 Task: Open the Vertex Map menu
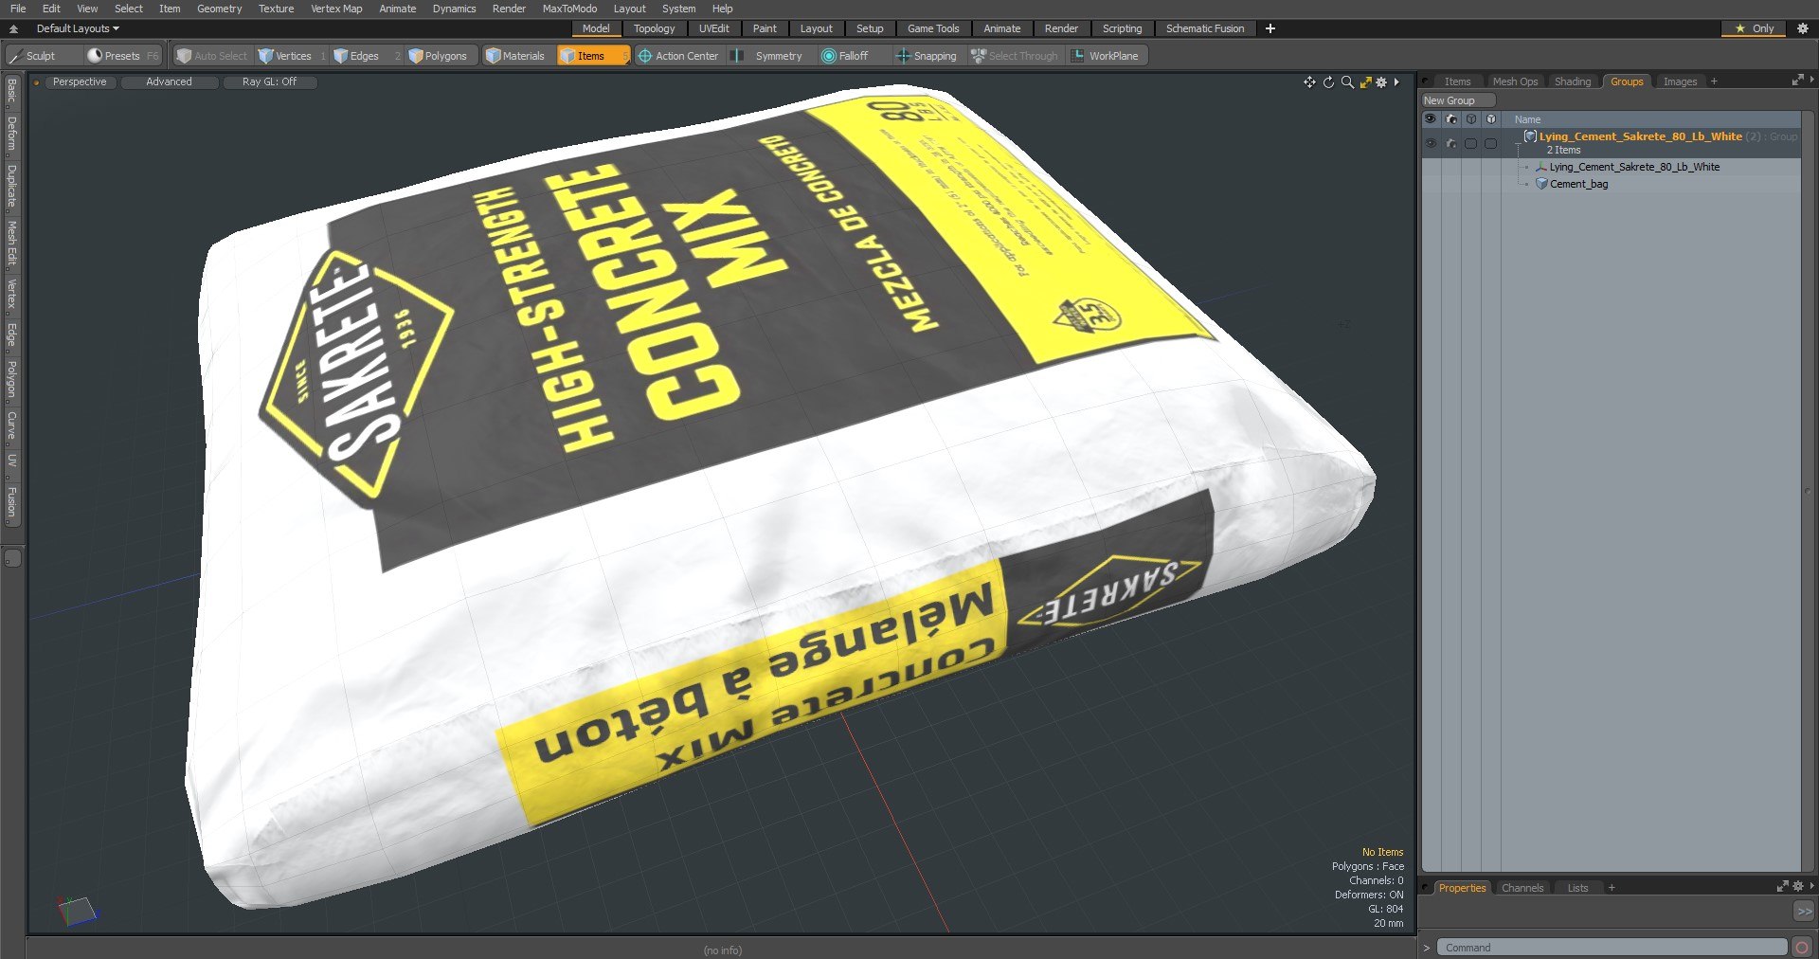(x=336, y=9)
